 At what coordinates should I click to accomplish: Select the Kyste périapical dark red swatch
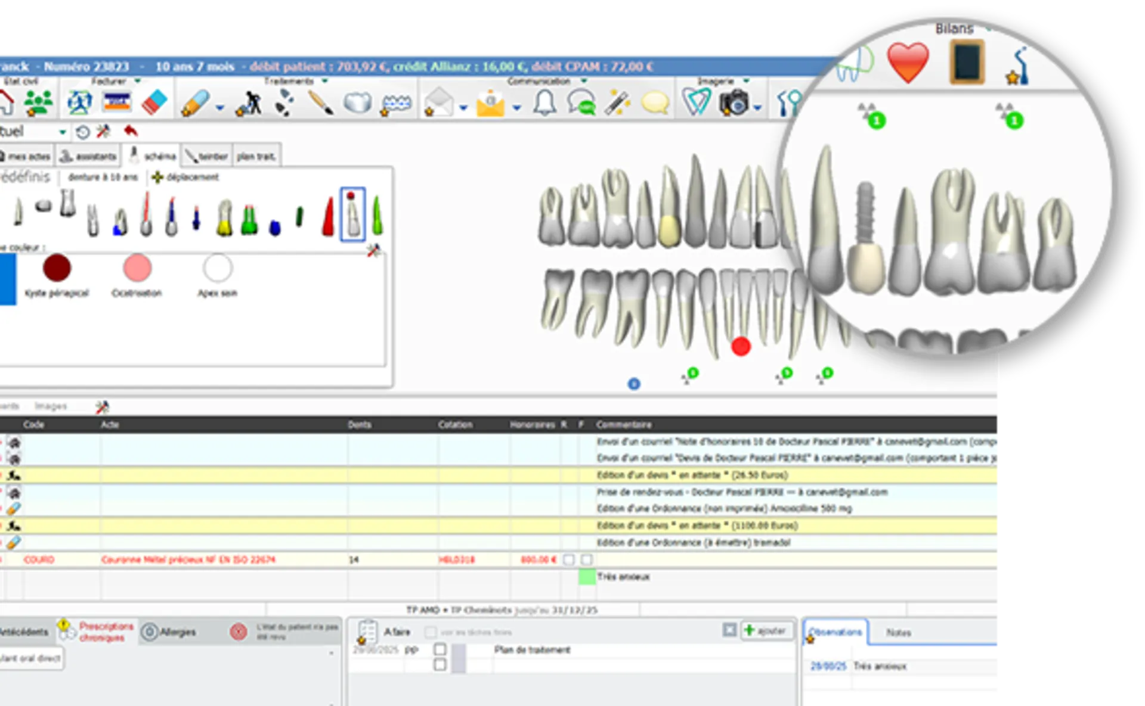pyautogui.click(x=57, y=268)
